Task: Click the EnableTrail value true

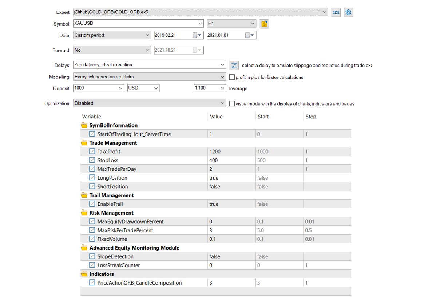Action: tap(231, 204)
